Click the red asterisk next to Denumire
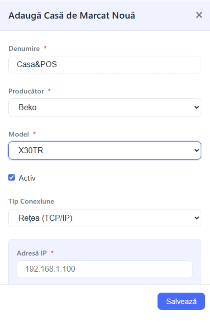The image size is (210, 325). [x=45, y=48]
